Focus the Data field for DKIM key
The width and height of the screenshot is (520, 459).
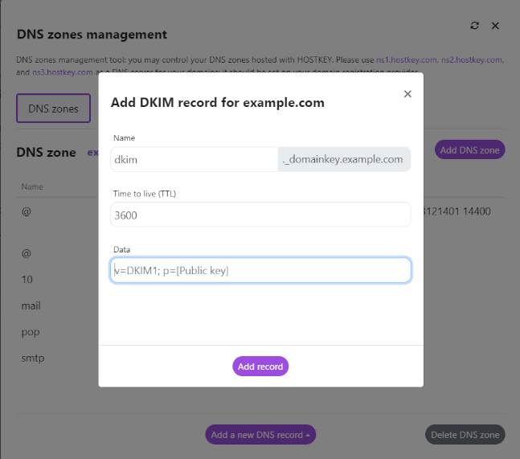click(x=260, y=270)
